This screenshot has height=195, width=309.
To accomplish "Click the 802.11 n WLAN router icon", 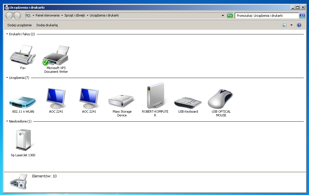I will point(23,102).
